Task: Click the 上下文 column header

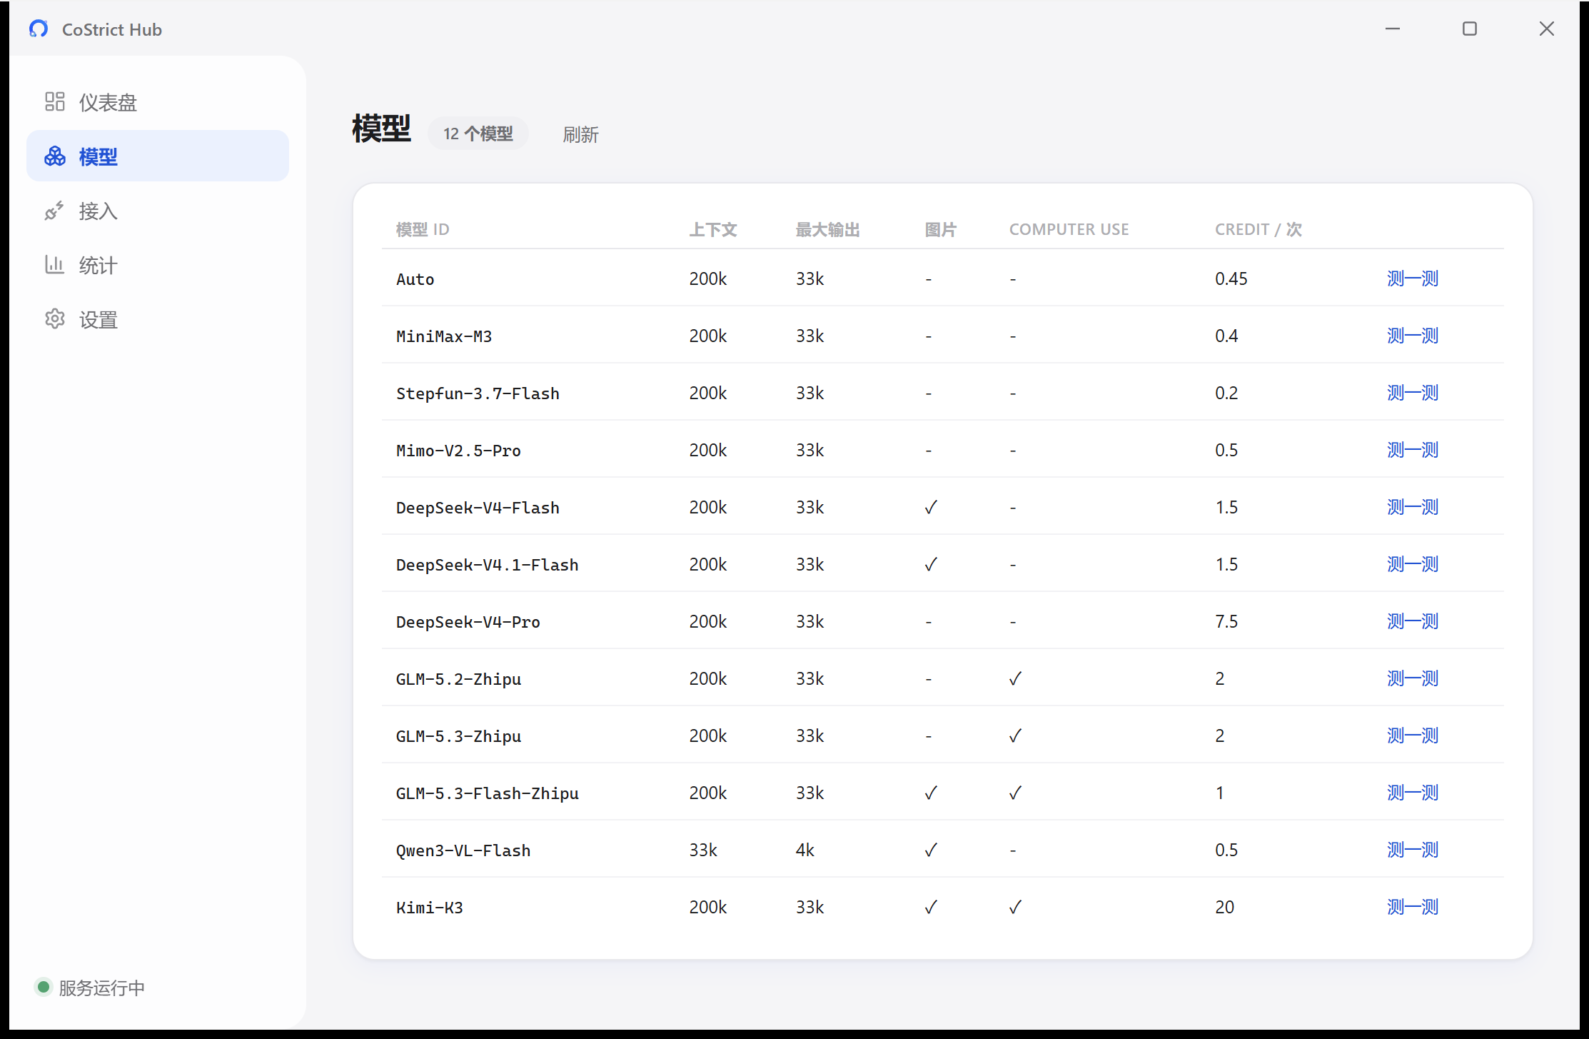Action: click(x=713, y=229)
